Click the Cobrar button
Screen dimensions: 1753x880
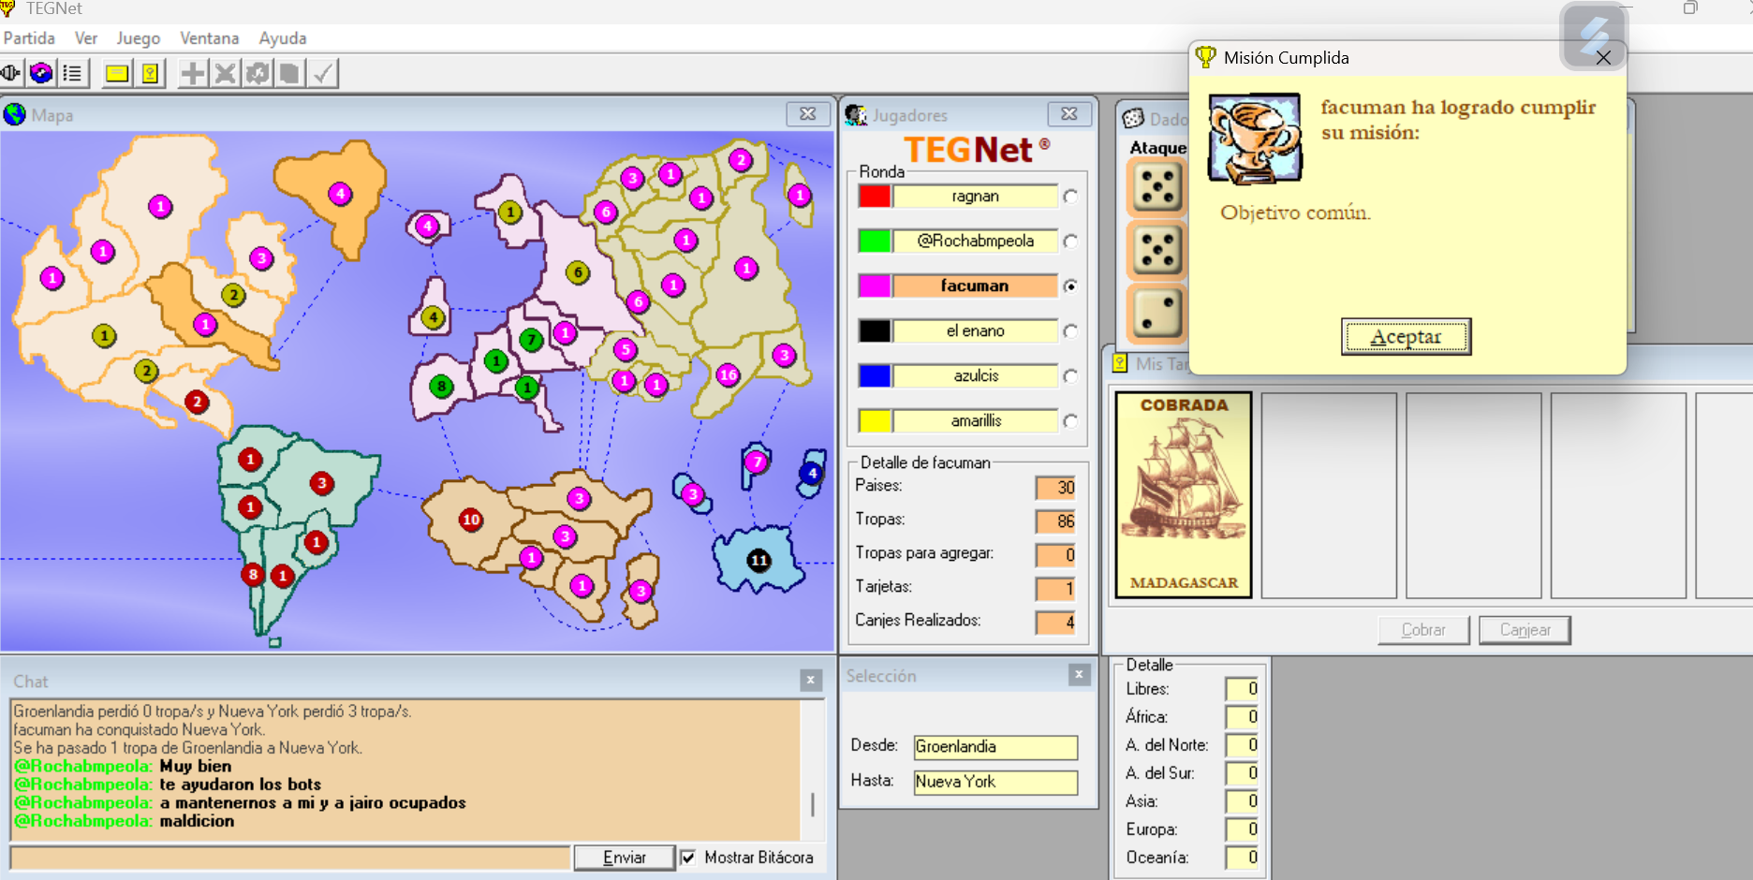(1423, 630)
